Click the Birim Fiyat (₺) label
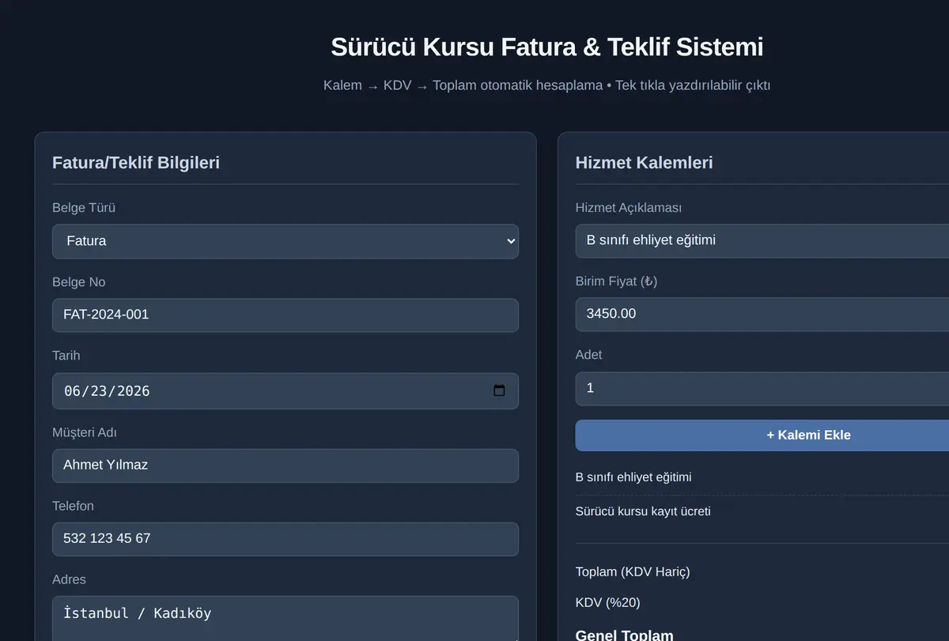 click(617, 281)
